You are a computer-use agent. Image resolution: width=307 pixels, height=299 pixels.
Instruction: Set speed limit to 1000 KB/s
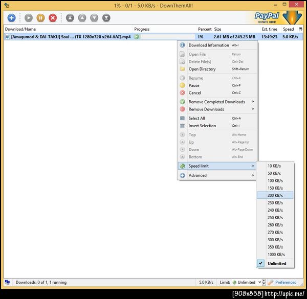(x=275, y=255)
